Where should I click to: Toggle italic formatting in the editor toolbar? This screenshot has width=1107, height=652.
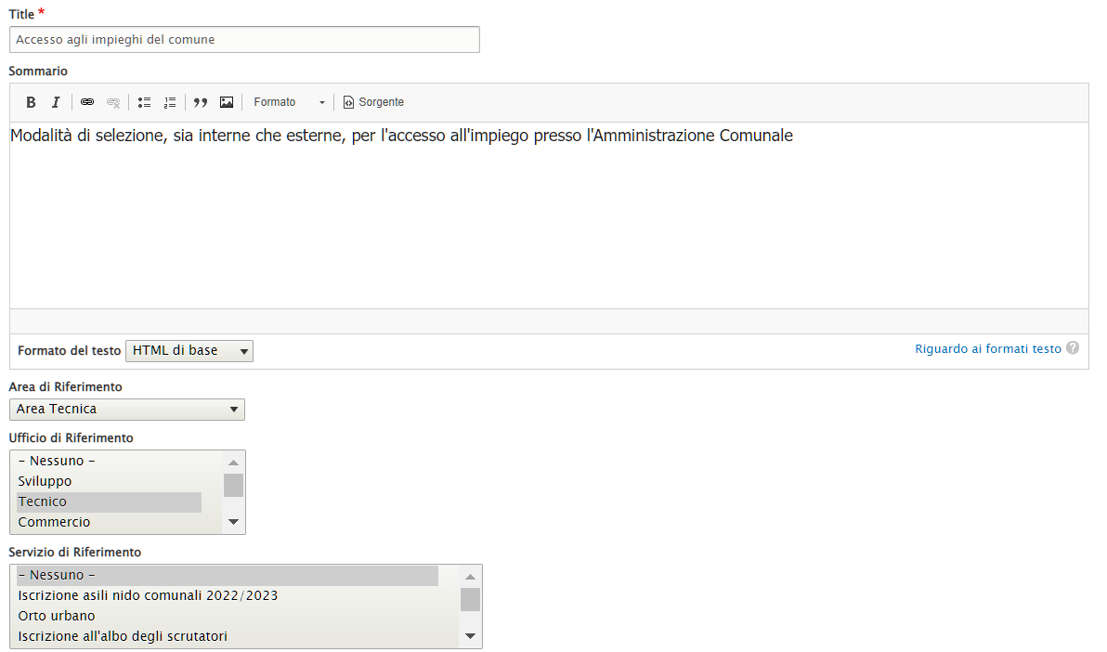(56, 102)
